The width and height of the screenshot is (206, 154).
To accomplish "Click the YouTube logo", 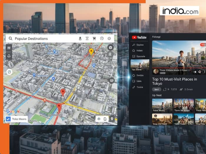I will [x=139, y=37].
